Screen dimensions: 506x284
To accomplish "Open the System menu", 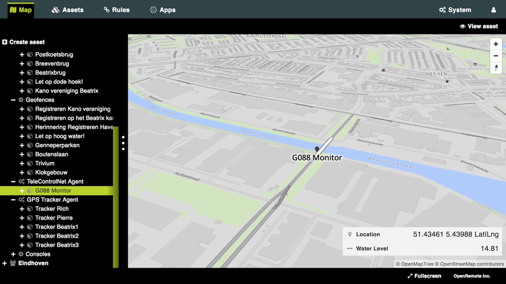I will [x=455, y=10].
